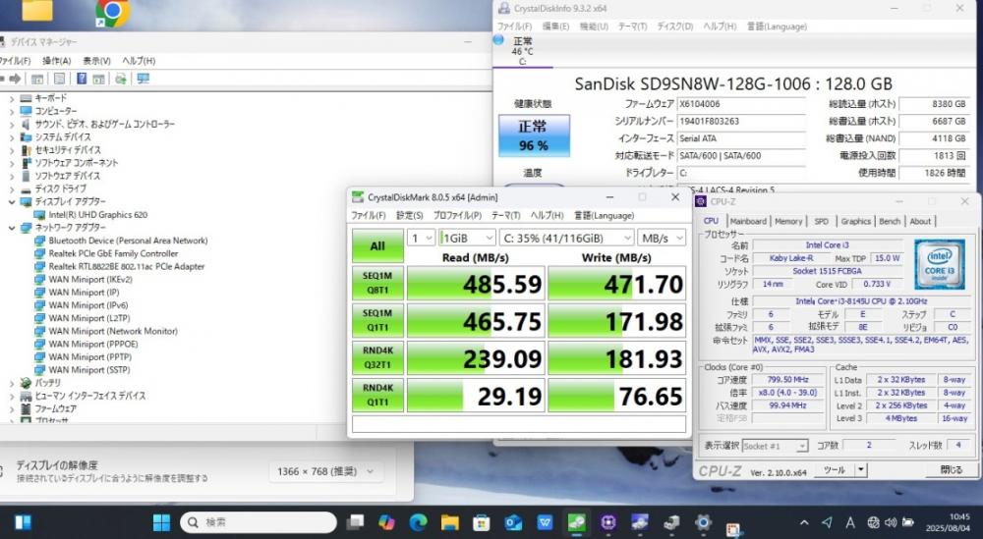
Task: Run the RND4K Q32T1 test button
Action: click(x=377, y=358)
